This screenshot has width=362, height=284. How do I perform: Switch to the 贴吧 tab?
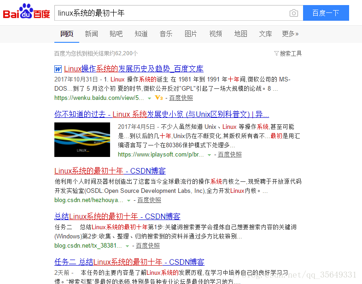[x=116, y=34]
